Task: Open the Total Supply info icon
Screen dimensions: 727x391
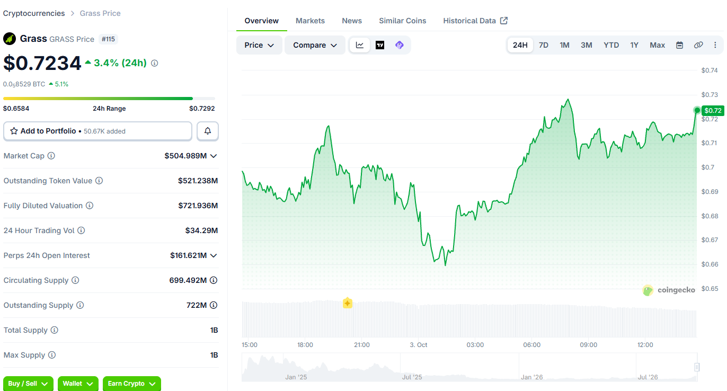Action: pos(54,330)
